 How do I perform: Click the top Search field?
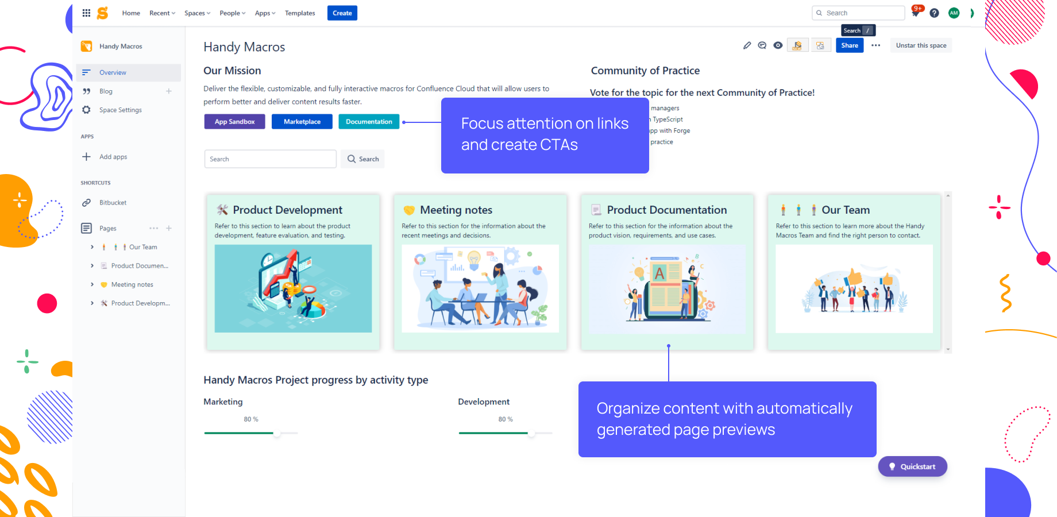(858, 13)
